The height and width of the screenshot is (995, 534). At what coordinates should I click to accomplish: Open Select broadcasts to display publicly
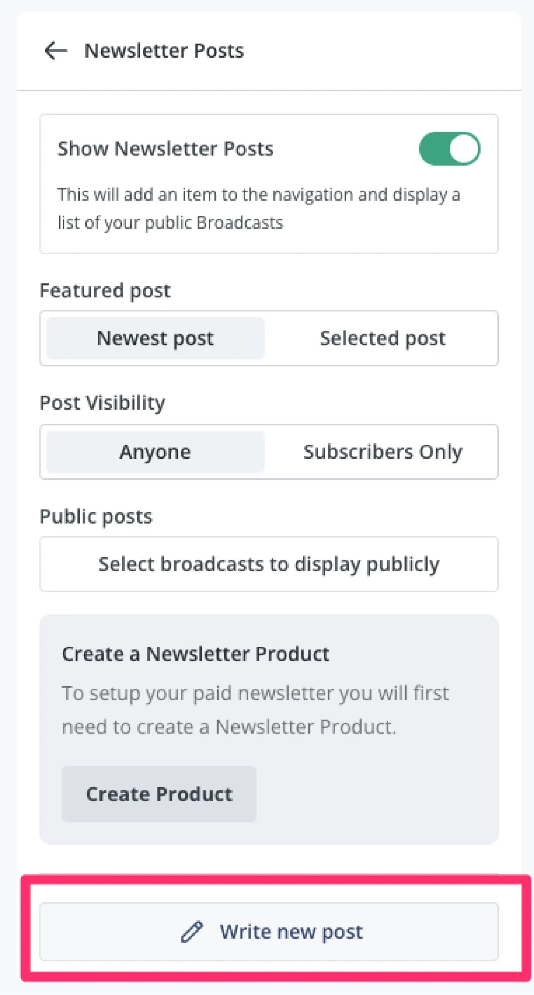(269, 564)
